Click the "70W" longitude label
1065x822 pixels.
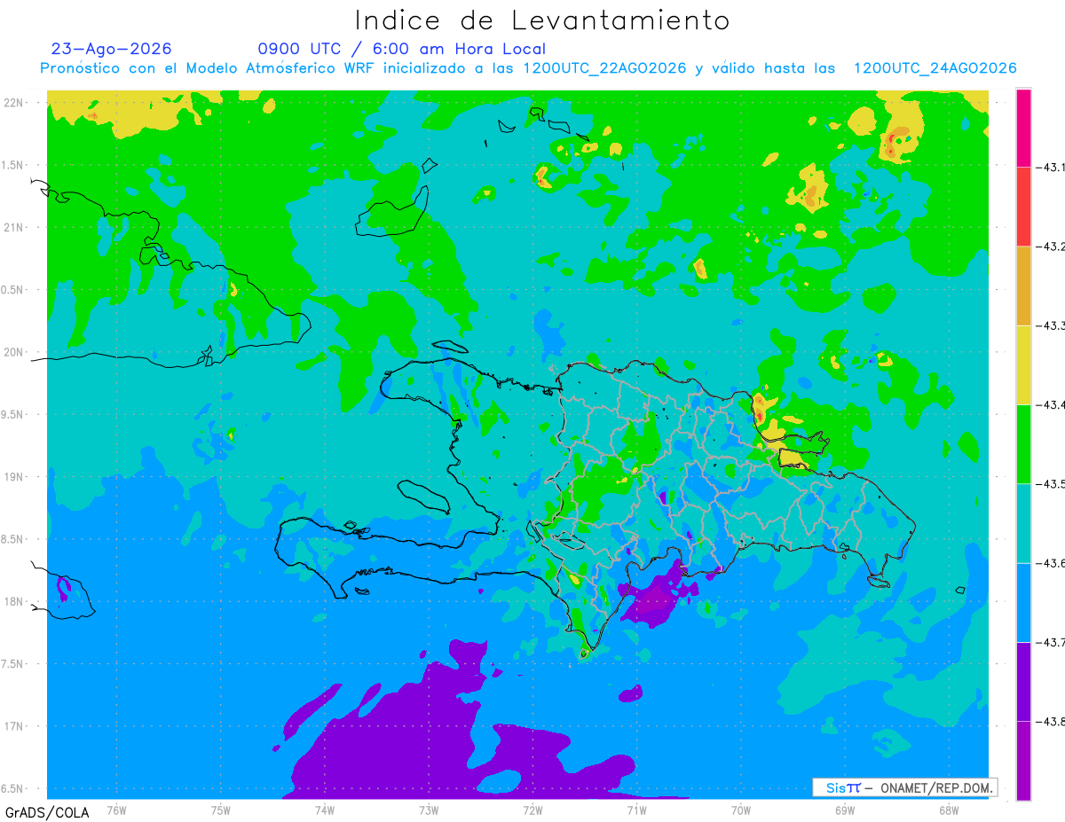tap(740, 810)
